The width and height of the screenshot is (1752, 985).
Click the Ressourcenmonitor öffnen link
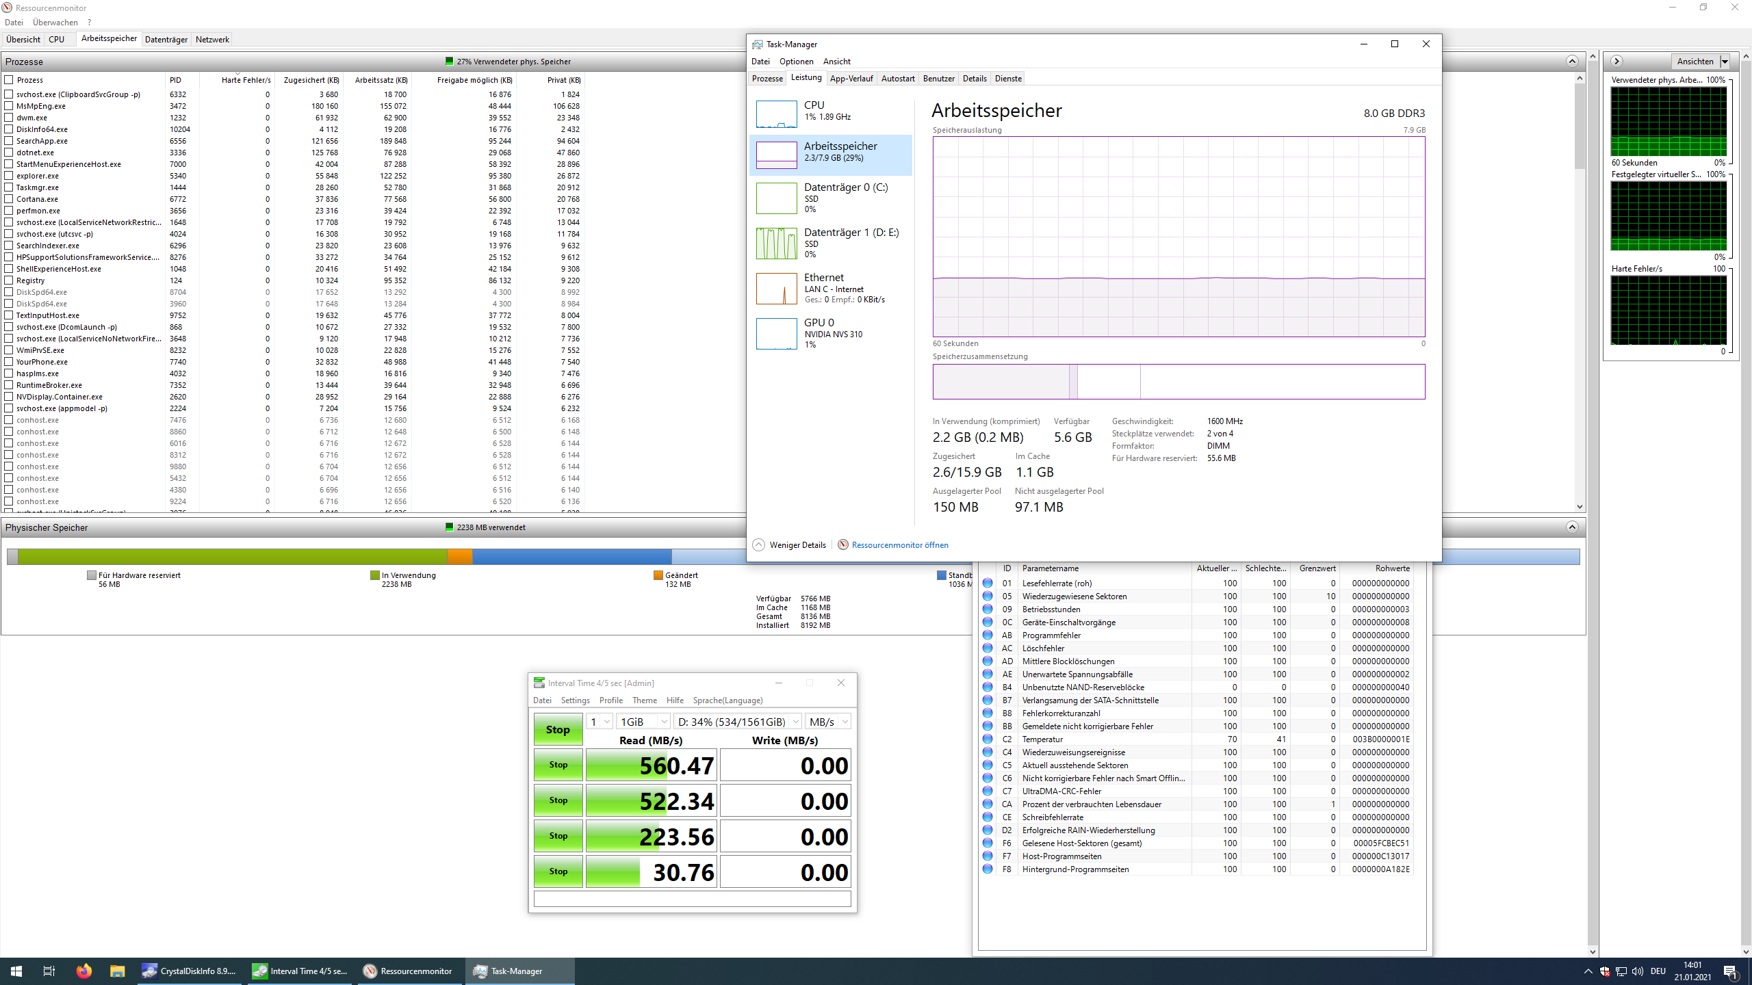click(899, 545)
